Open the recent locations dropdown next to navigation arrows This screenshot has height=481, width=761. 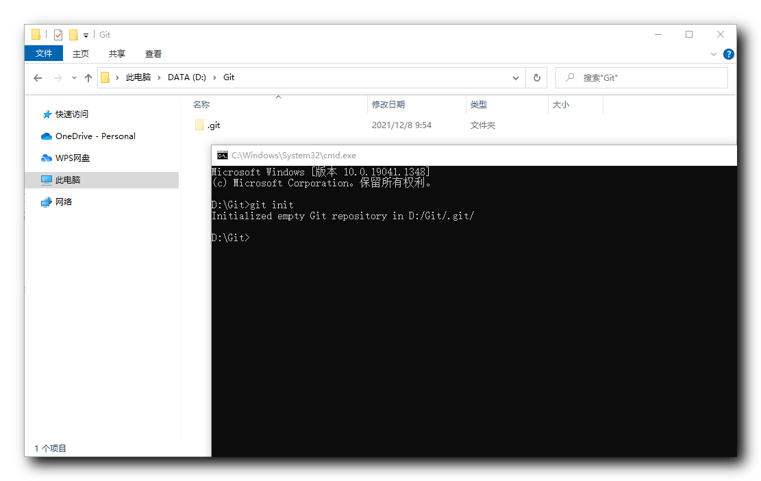(73, 77)
